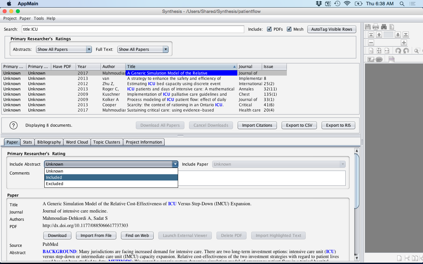Click the Print icon in PDF toolbar
This screenshot has width=423, height=264.
point(376,27)
